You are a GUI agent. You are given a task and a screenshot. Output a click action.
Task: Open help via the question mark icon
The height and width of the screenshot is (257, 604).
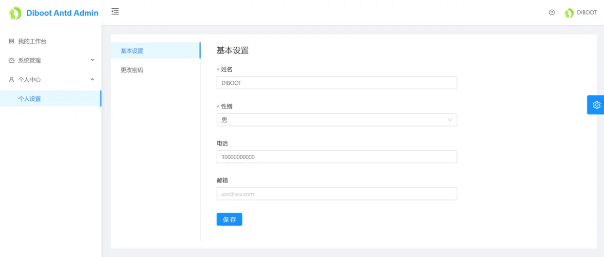[x=552, y=13]
